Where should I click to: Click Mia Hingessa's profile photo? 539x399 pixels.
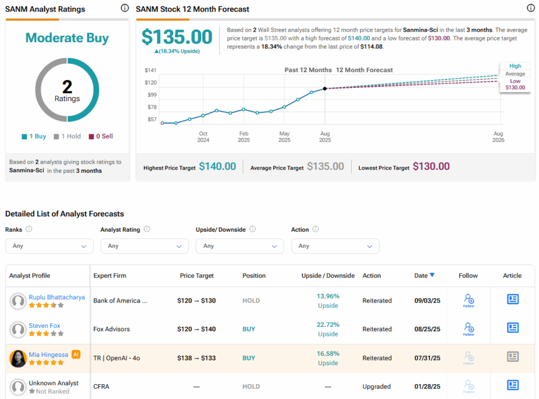pyautogui.click(x=18, y=358)
